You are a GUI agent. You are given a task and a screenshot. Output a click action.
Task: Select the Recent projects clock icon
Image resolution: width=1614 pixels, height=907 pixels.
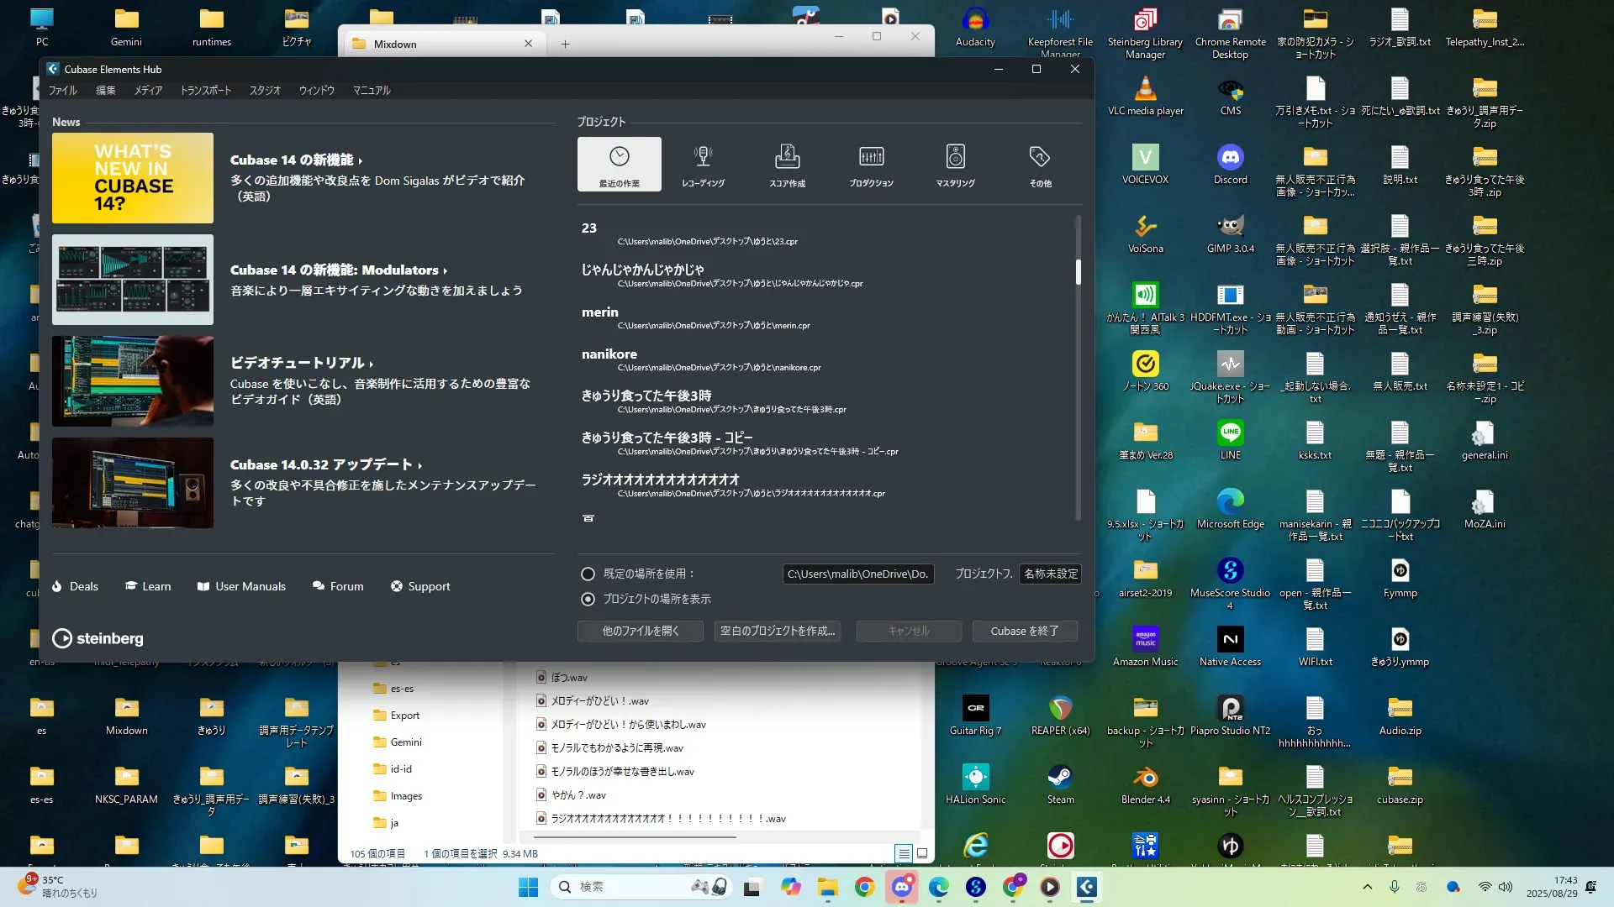tap(620, 157)
